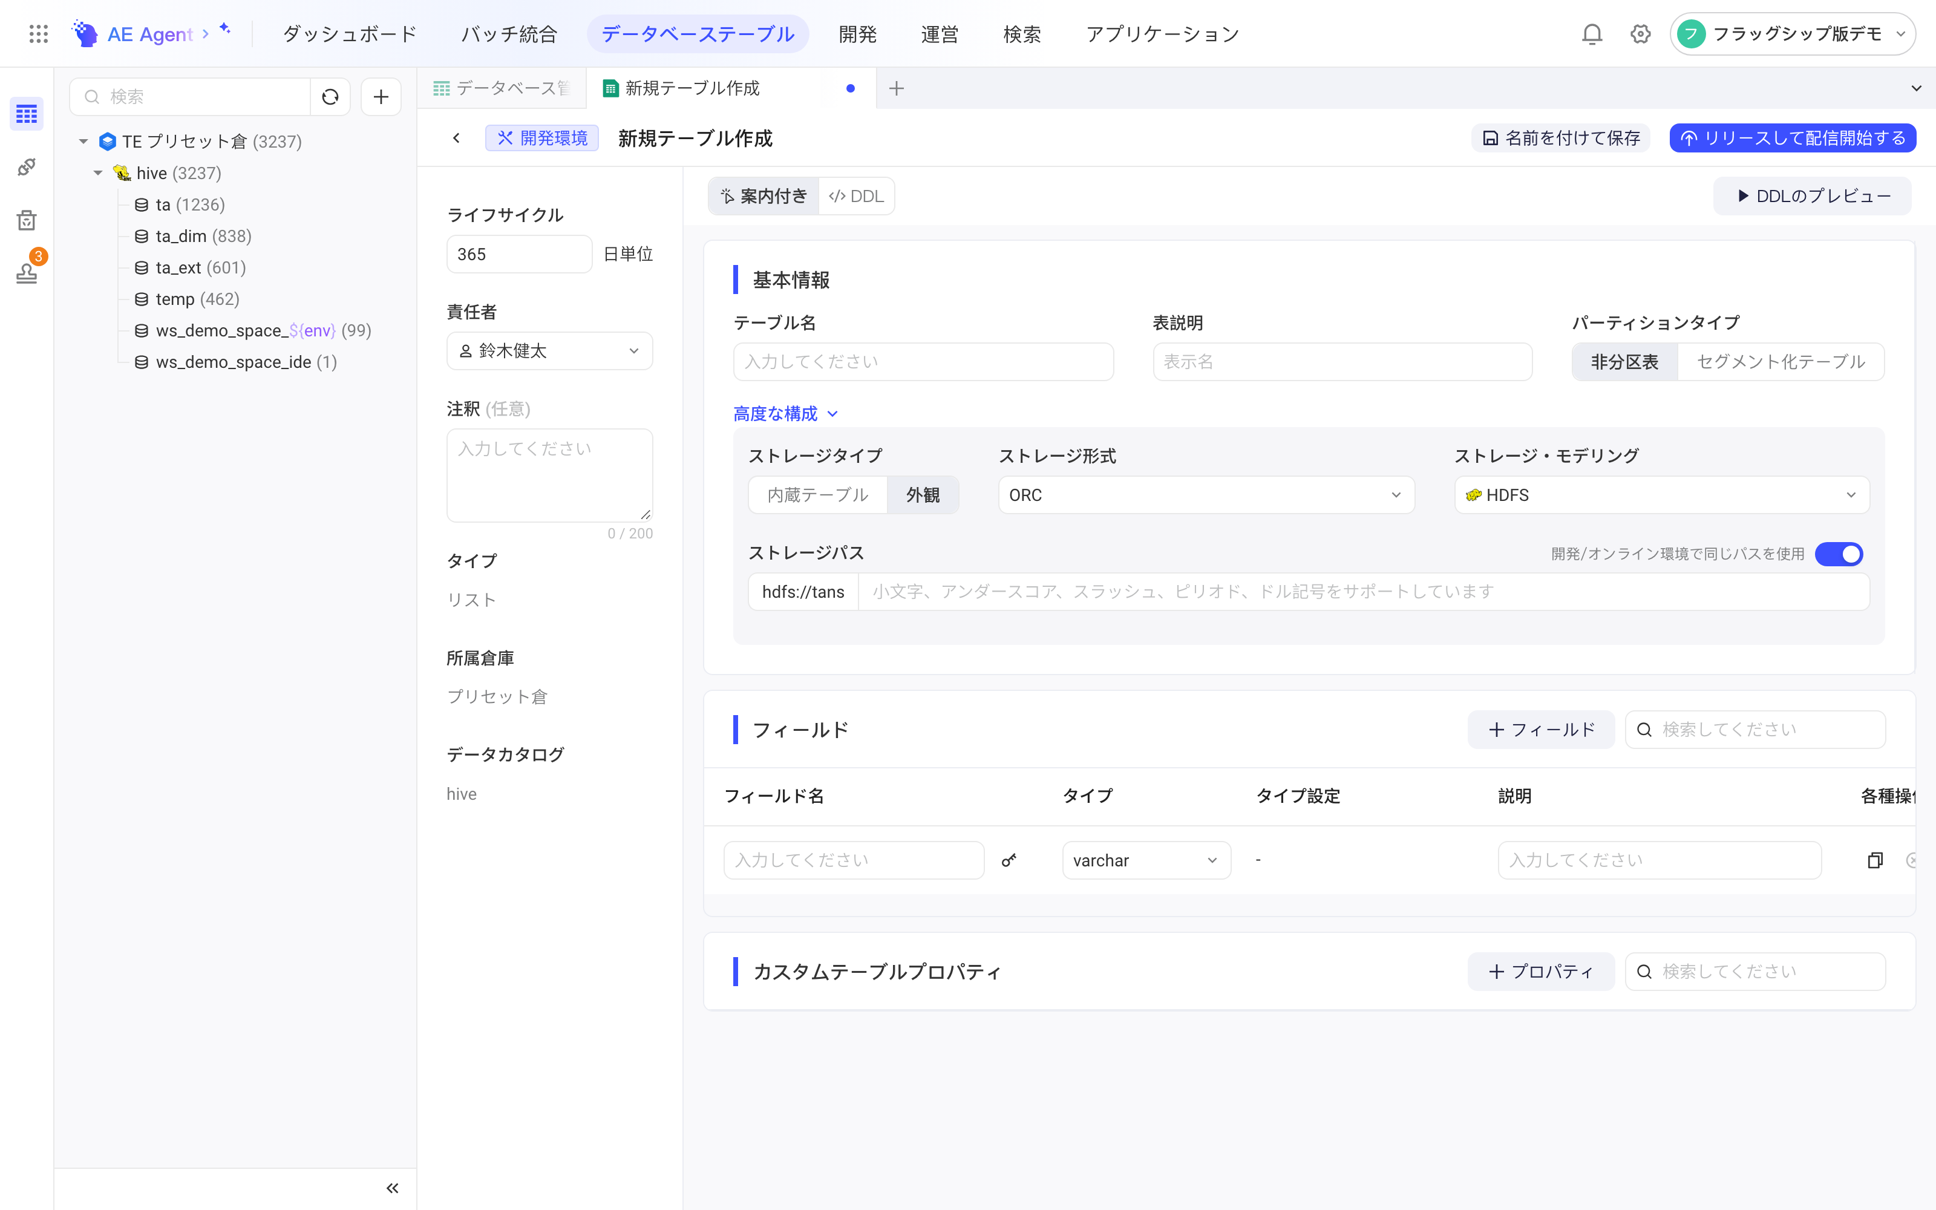Click the AE Agent sparkle icon
The image size is (1936, 1210).
(225, 29)
